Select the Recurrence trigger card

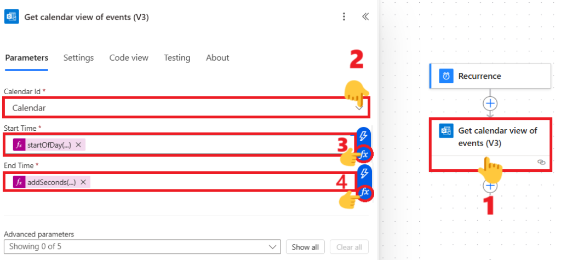click(x=490, y=76)
